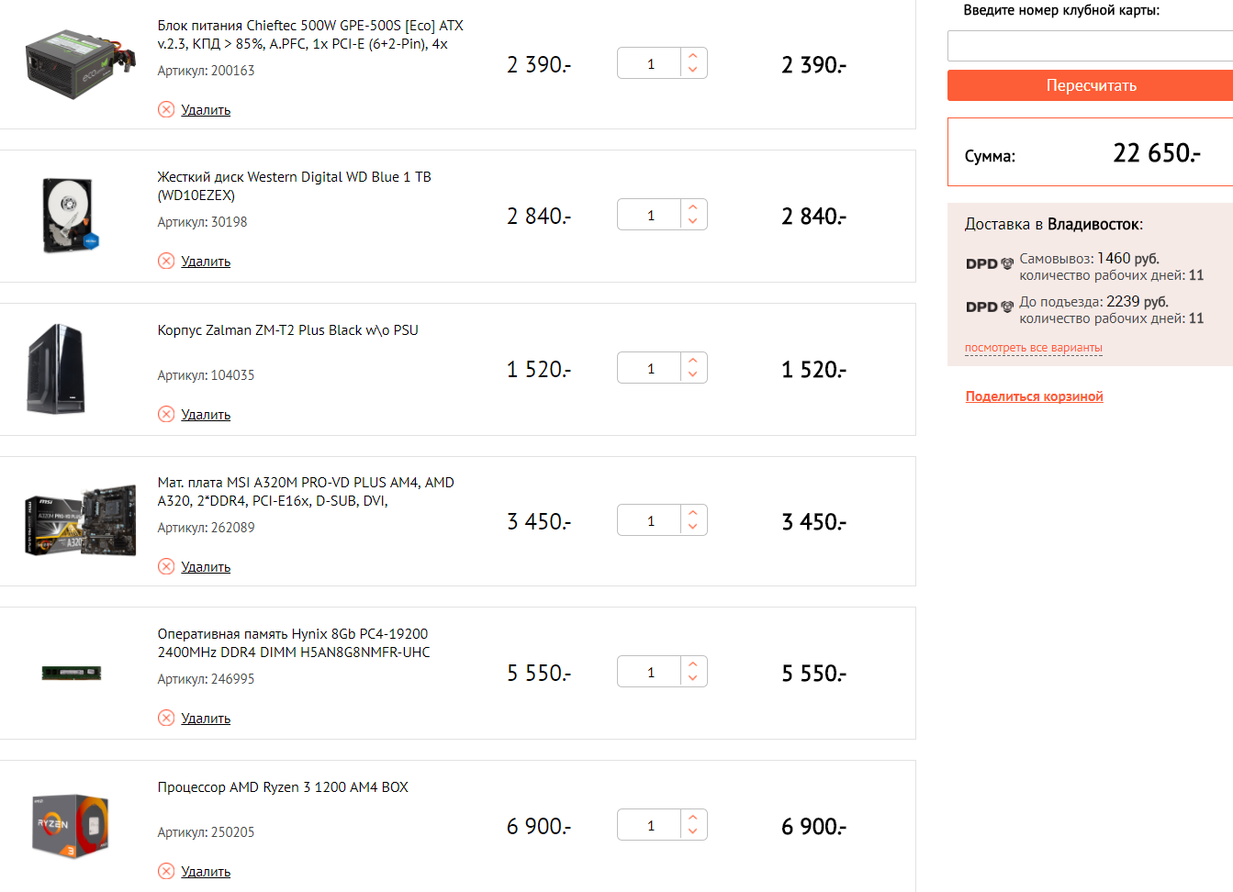Viewport: 1233px width, 892px height.
Task: Increase quantity of Zalman ZM-T2 case
Action: [x=693, y=361]
